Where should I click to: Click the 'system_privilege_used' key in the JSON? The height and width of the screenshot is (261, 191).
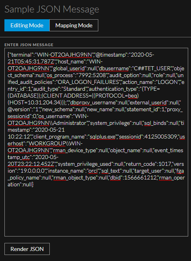pos(85,164)
